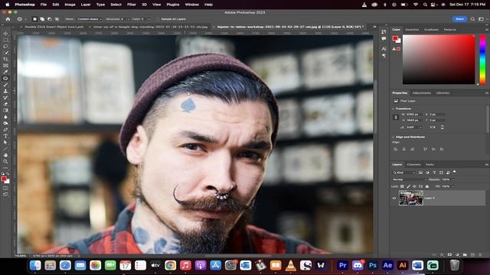Toggle lock position in Layers panel
The width and height of the screenshot is (490, 275).
pos(414,186)
